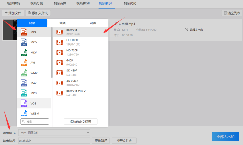Pick the M4V format icon
243x145 pixels.
click(x=24, y=83)
